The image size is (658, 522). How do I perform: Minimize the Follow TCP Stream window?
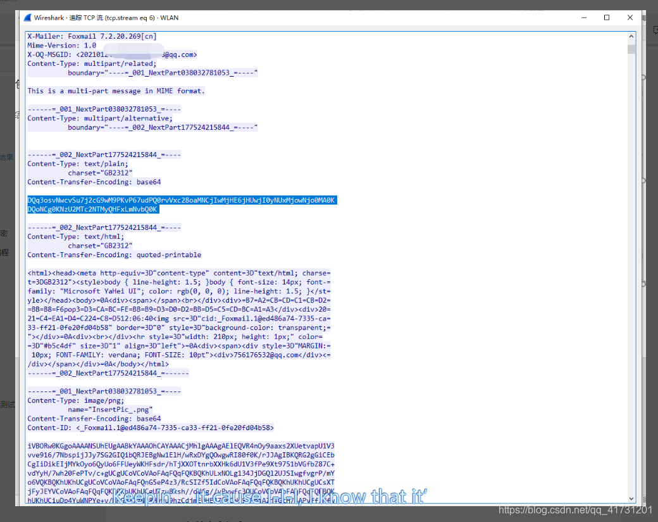pyautogui.click(x=584, y=18)
